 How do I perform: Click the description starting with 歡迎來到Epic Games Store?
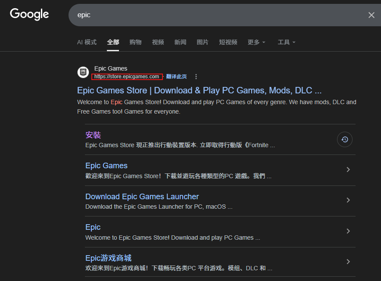pos(178,176)
